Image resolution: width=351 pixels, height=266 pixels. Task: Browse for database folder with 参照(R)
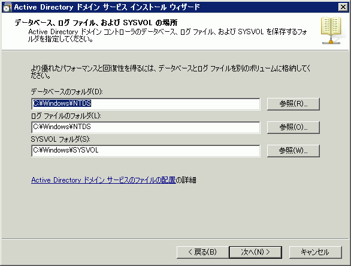pyautogui.click(x=293, y=104)
